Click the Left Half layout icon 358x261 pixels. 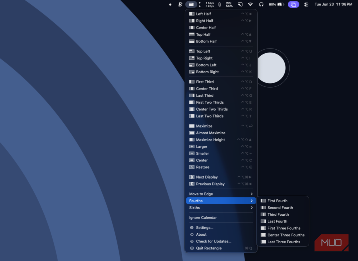tap(192, 14)
